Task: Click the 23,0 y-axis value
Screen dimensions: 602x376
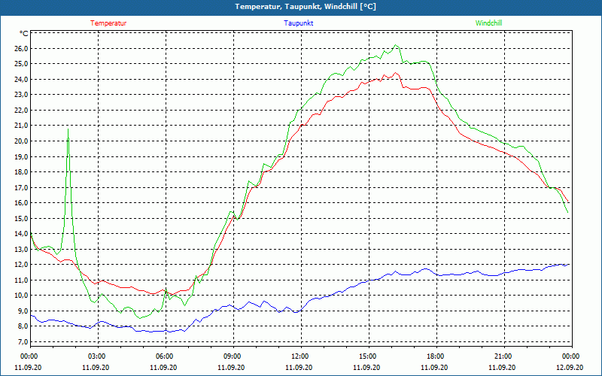Action: tap(22, 95)
